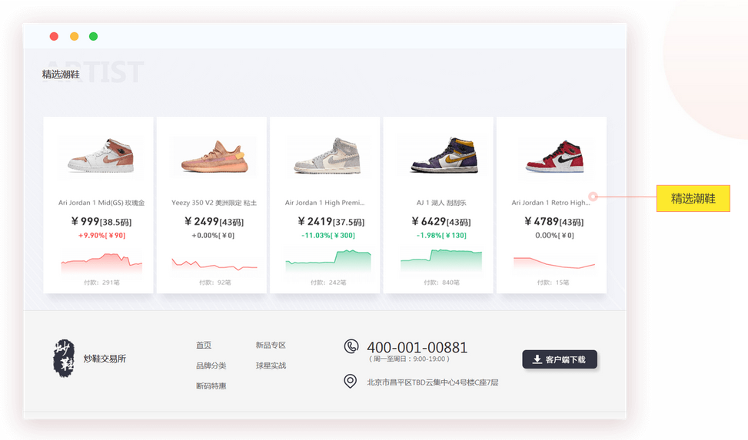Click the green trend chart above 付款: 242笔

328,261
